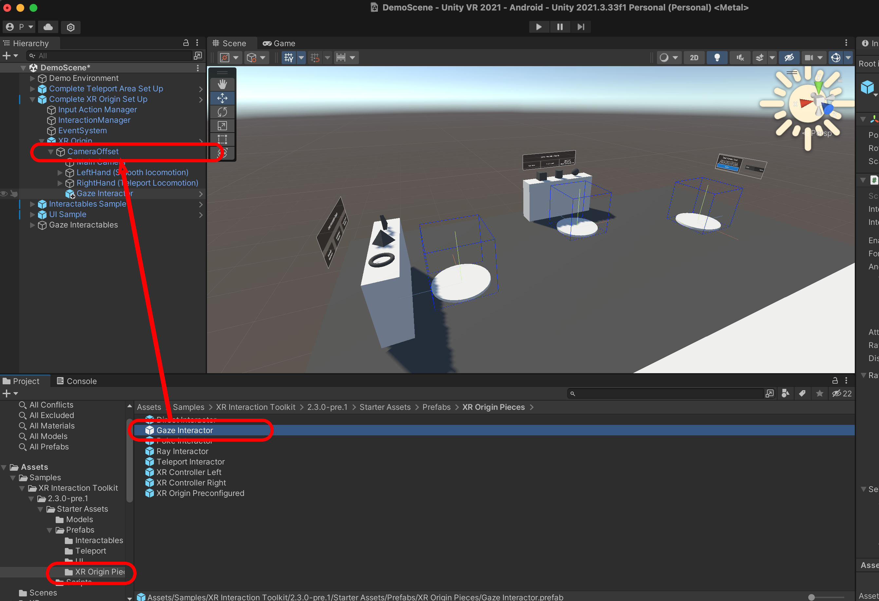The width and height of the screenshot is (879, 601).
Task: Adjust the project icon size slider
Action: (811, 597)
